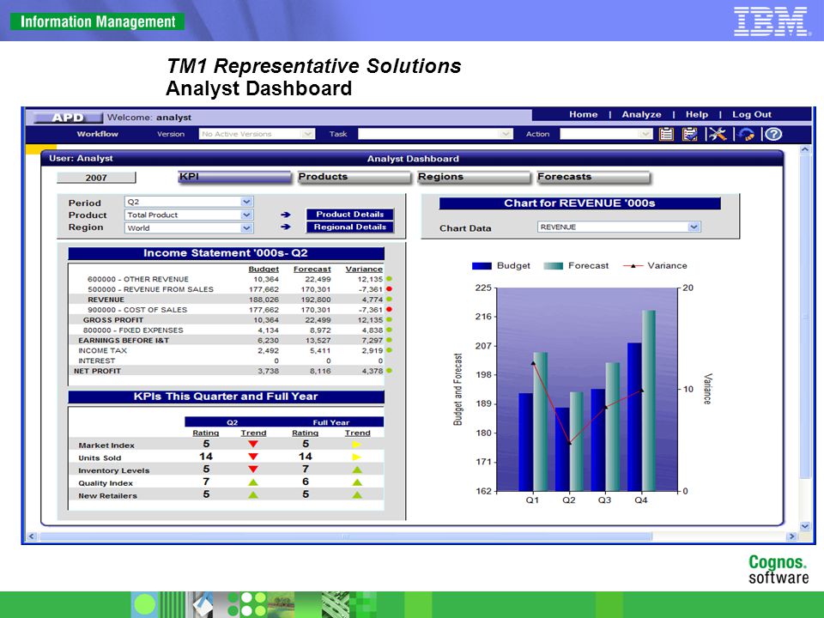The image size is (824, 618).
Task: Click green indicator for Gross Profit row
Action: (x=389, y=319)
